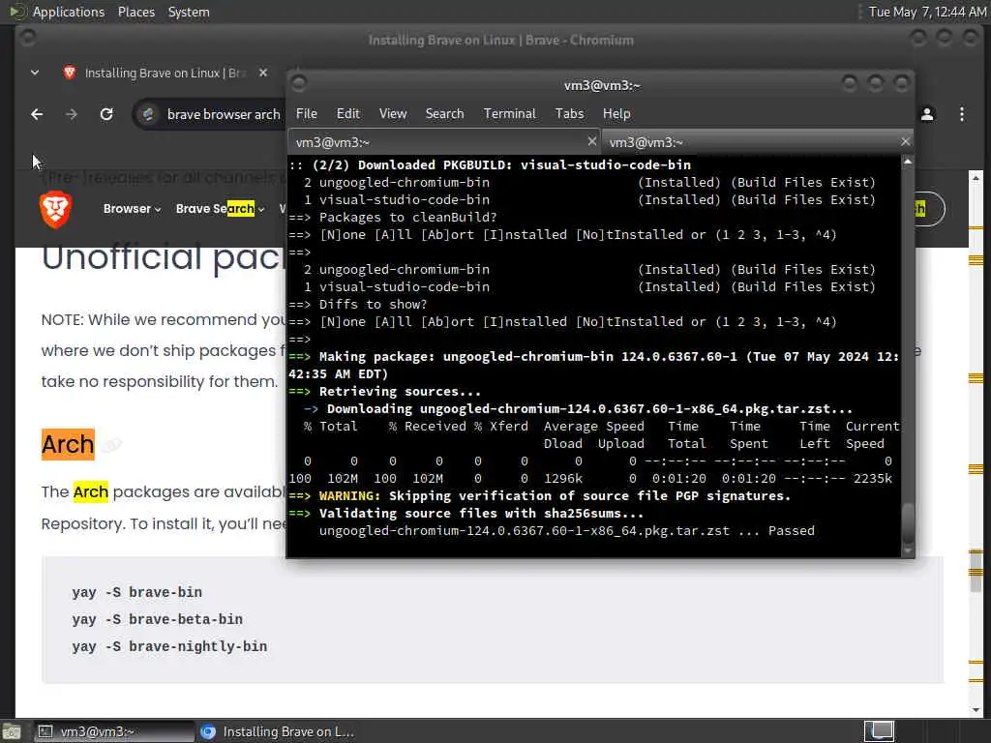
Task: Click the forward navigation arrow in Chromium
Action: coord(72,114)
